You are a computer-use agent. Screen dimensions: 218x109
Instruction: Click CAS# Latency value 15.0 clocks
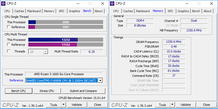click(x=174, y=51)
